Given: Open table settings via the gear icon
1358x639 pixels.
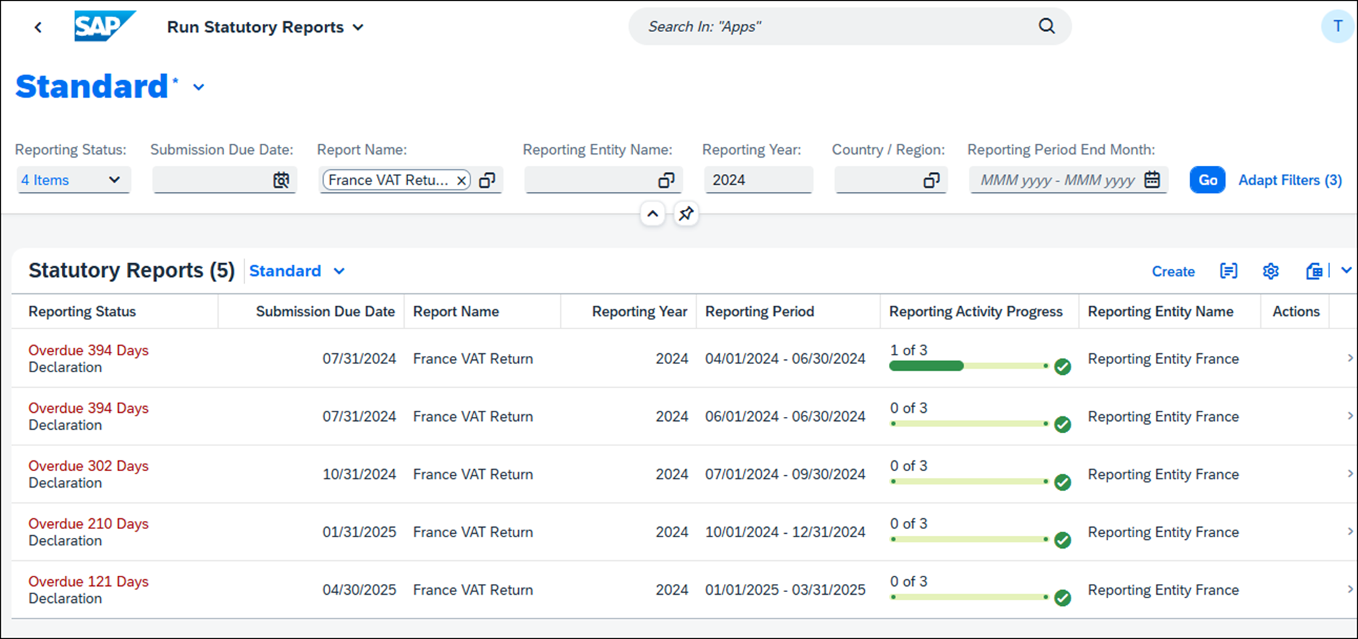Looking at the screenshot, I should coord(1270,271).
